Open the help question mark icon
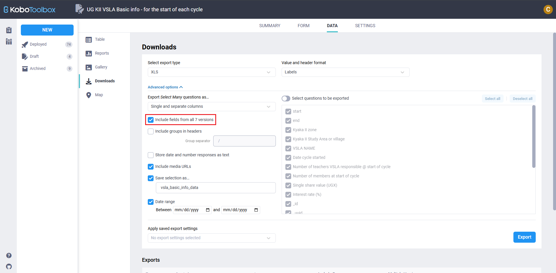Viewport: 556px width, 273px height. pos(9,255)
